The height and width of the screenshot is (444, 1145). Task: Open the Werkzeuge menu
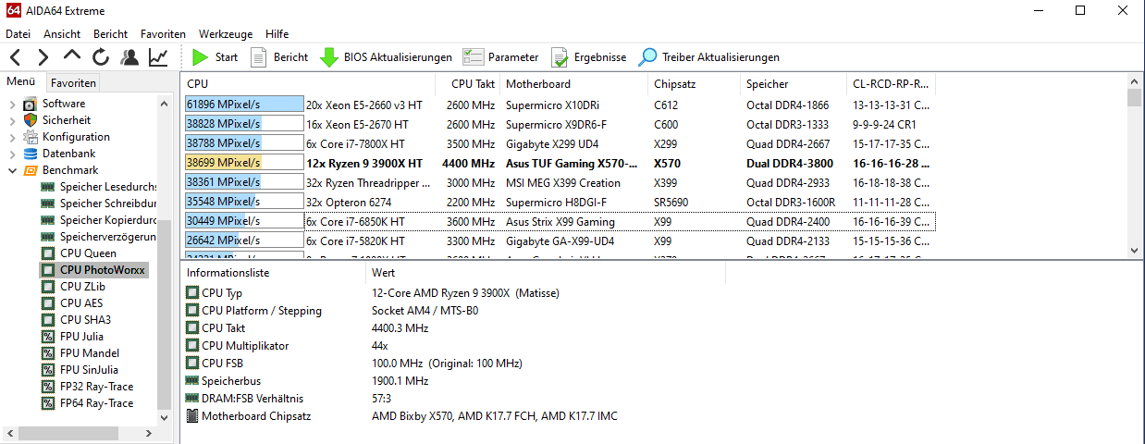(226, 34)
